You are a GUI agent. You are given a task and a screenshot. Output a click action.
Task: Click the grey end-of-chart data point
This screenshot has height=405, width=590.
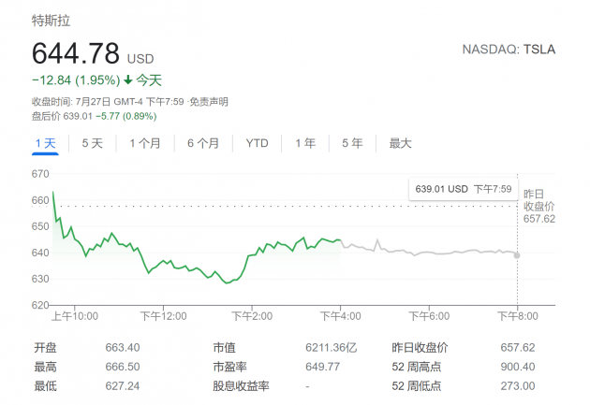coord(517,255)
